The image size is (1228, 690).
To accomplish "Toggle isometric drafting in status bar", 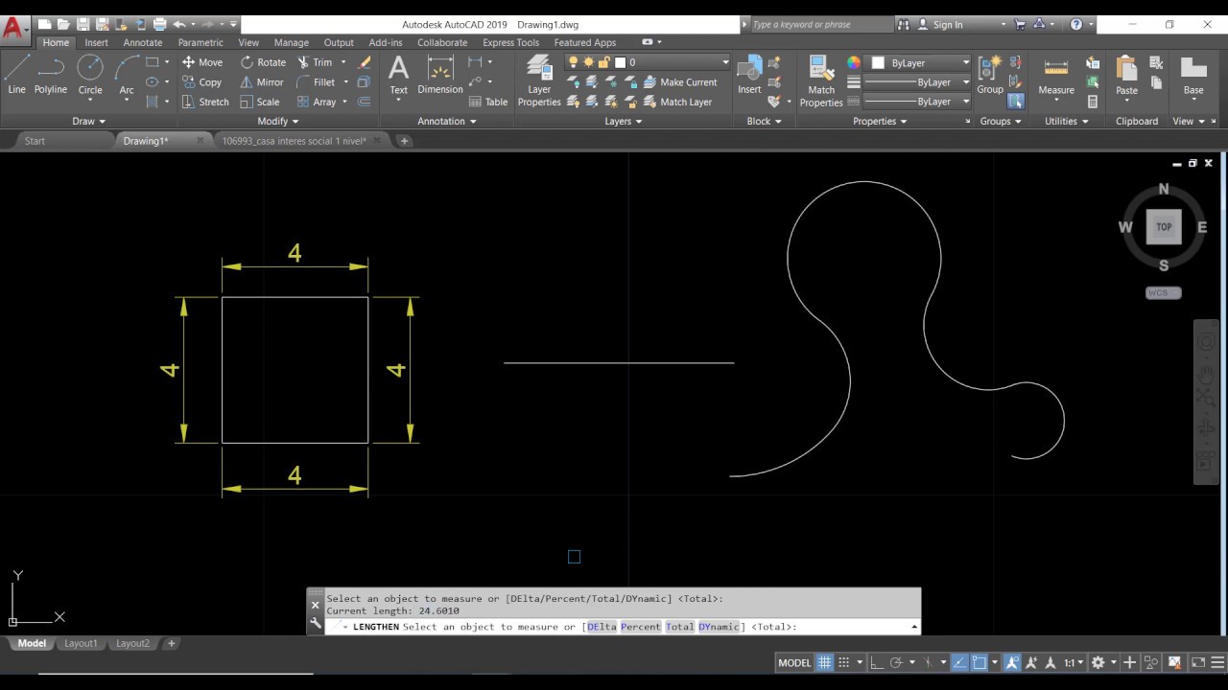I will point(928,662).
